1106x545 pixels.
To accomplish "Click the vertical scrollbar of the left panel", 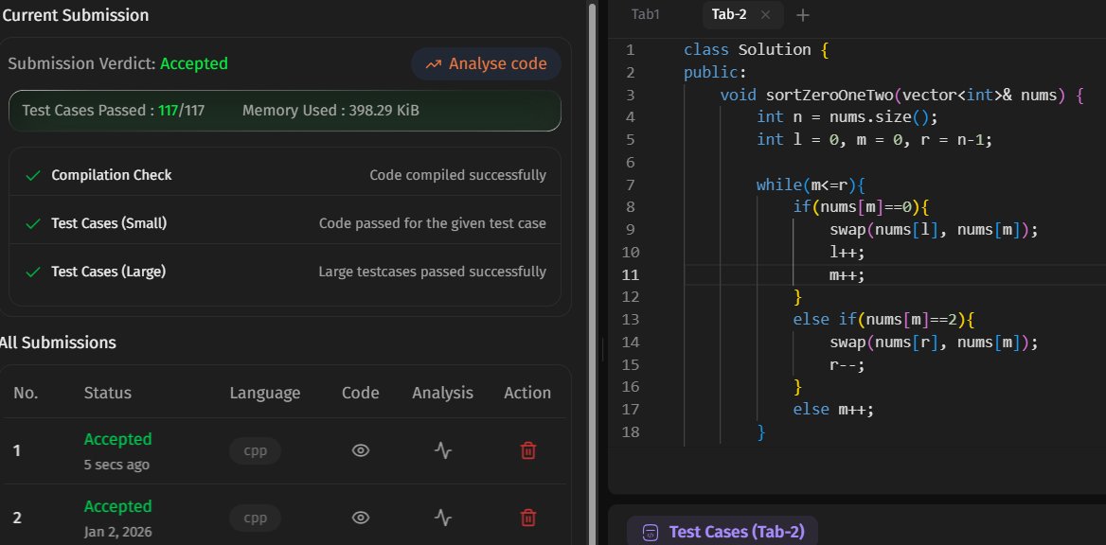I will (593, 272).
